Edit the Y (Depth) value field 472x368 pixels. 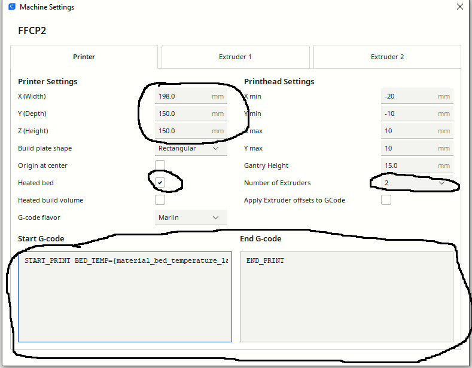point(191,114)
